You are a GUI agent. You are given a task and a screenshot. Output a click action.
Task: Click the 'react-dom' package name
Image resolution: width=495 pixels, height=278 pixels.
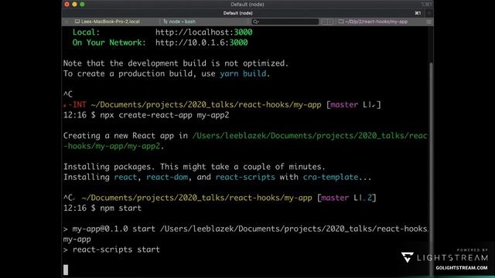[167, 177]
